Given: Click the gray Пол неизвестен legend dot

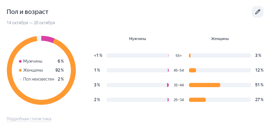Looking at the screenshot, I should [20, 79].
